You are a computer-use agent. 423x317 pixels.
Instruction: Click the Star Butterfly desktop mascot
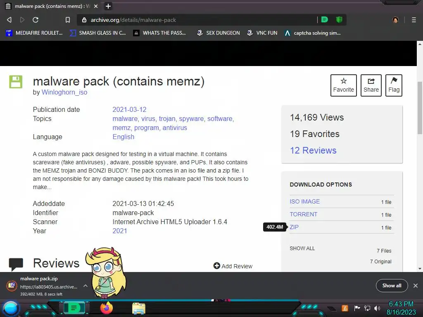[x=107, y=273]
